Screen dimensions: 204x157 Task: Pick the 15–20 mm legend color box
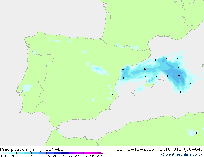click(x=50, y=153)
